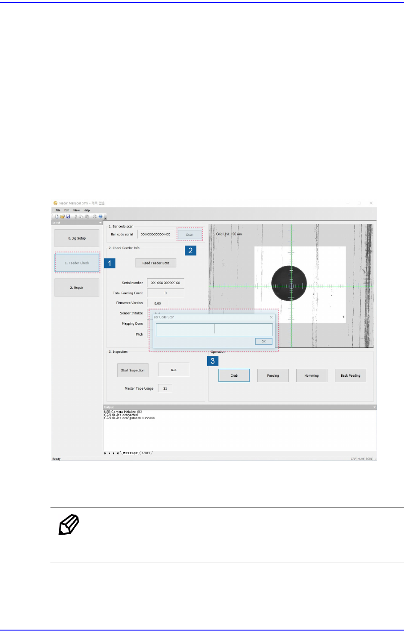Click the Total Feeding Count field

coord(166,293)
